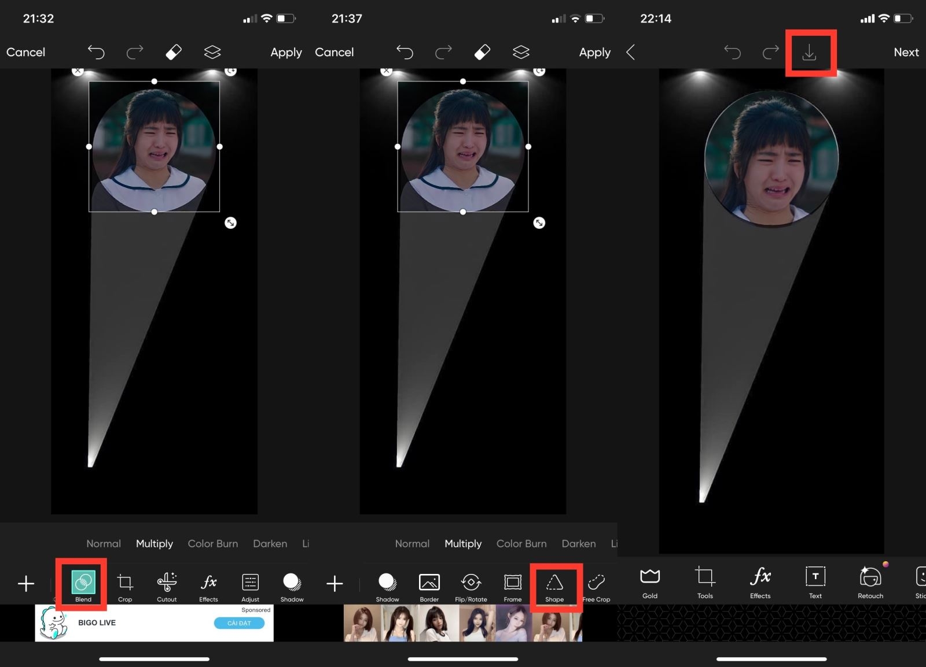Open the Gold crown menu
This screenshot has width=926, height=667.
point(650,582)
